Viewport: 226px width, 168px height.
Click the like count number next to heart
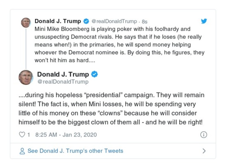(x=29, y=135)
